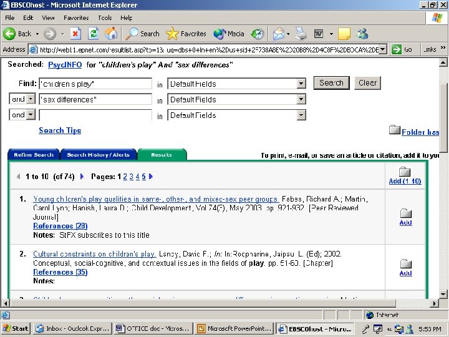This screenshot has height=337, width=449.
Task: Click the empty third search term field
Action: [95, 115]
